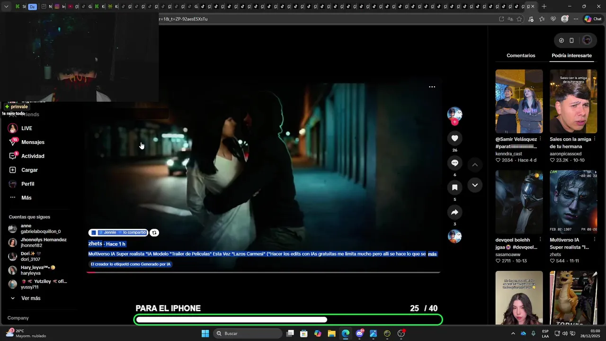This screenshot has width=606, height=341.
Task: Click the 'Generado por IA' creator label
Action: 130,264
